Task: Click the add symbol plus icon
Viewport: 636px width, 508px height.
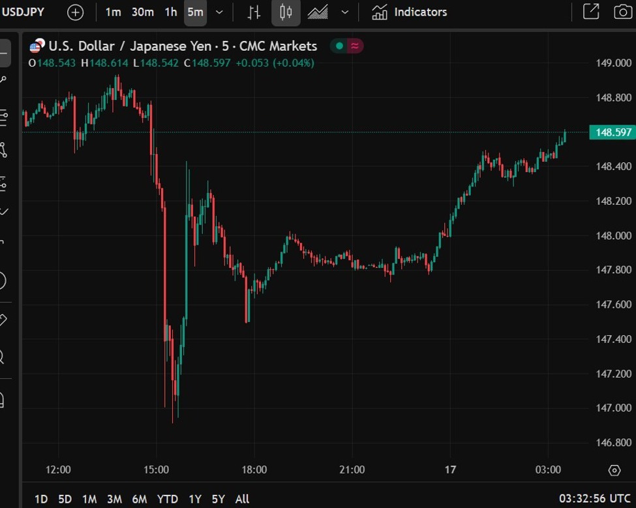Action: coord(76,12)
